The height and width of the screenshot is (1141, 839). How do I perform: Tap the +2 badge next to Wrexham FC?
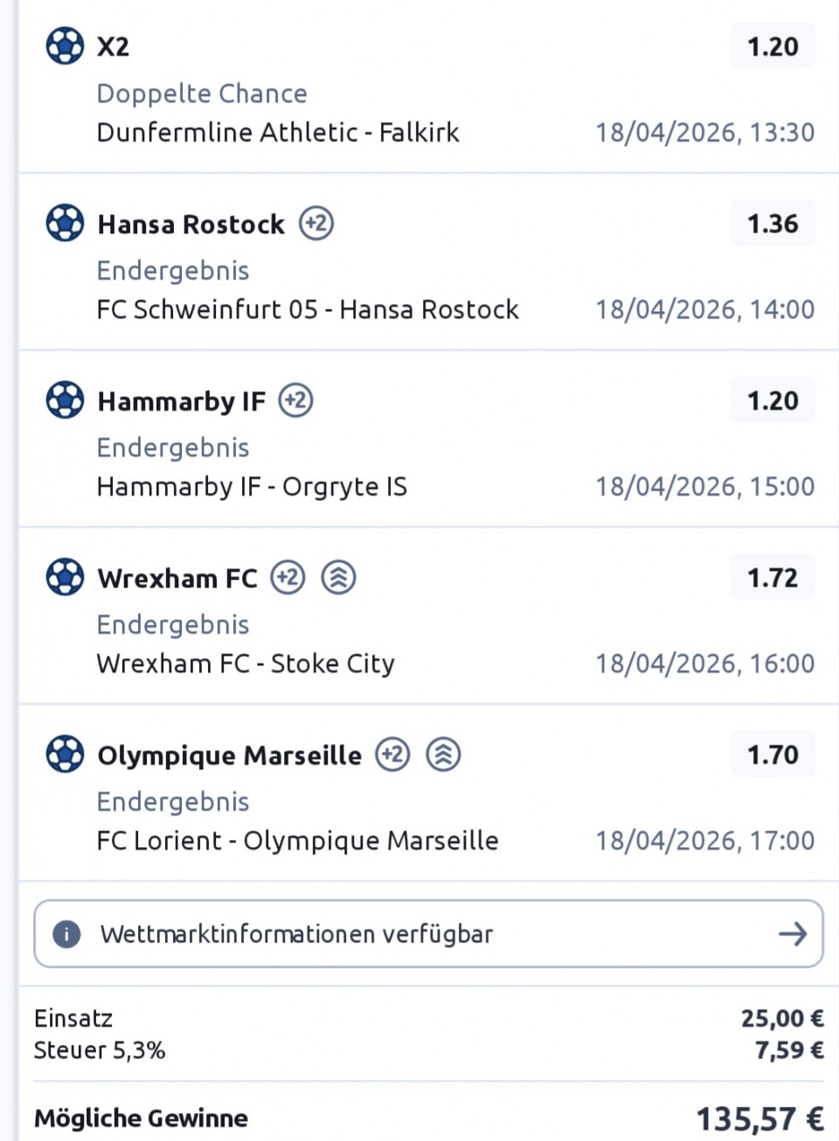click(288, 577)
